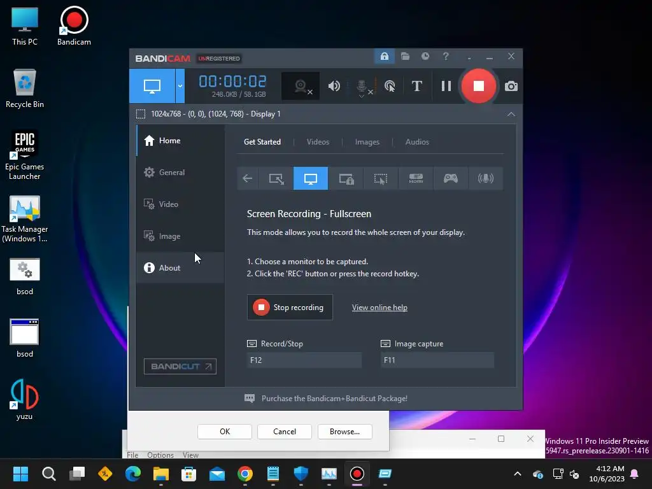Select HDMI device recording mode icon
This screenshot has width=652, height=489.
pyautogui.click(x=416, y=178)
